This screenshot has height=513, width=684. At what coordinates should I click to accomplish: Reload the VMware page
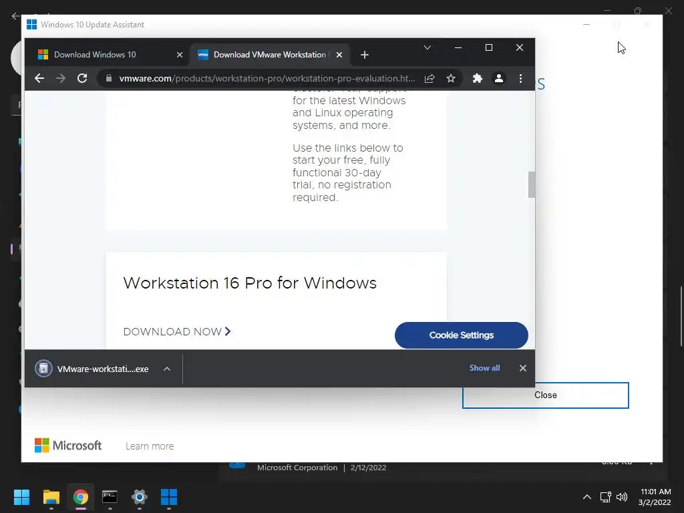[x=82, y=78]
